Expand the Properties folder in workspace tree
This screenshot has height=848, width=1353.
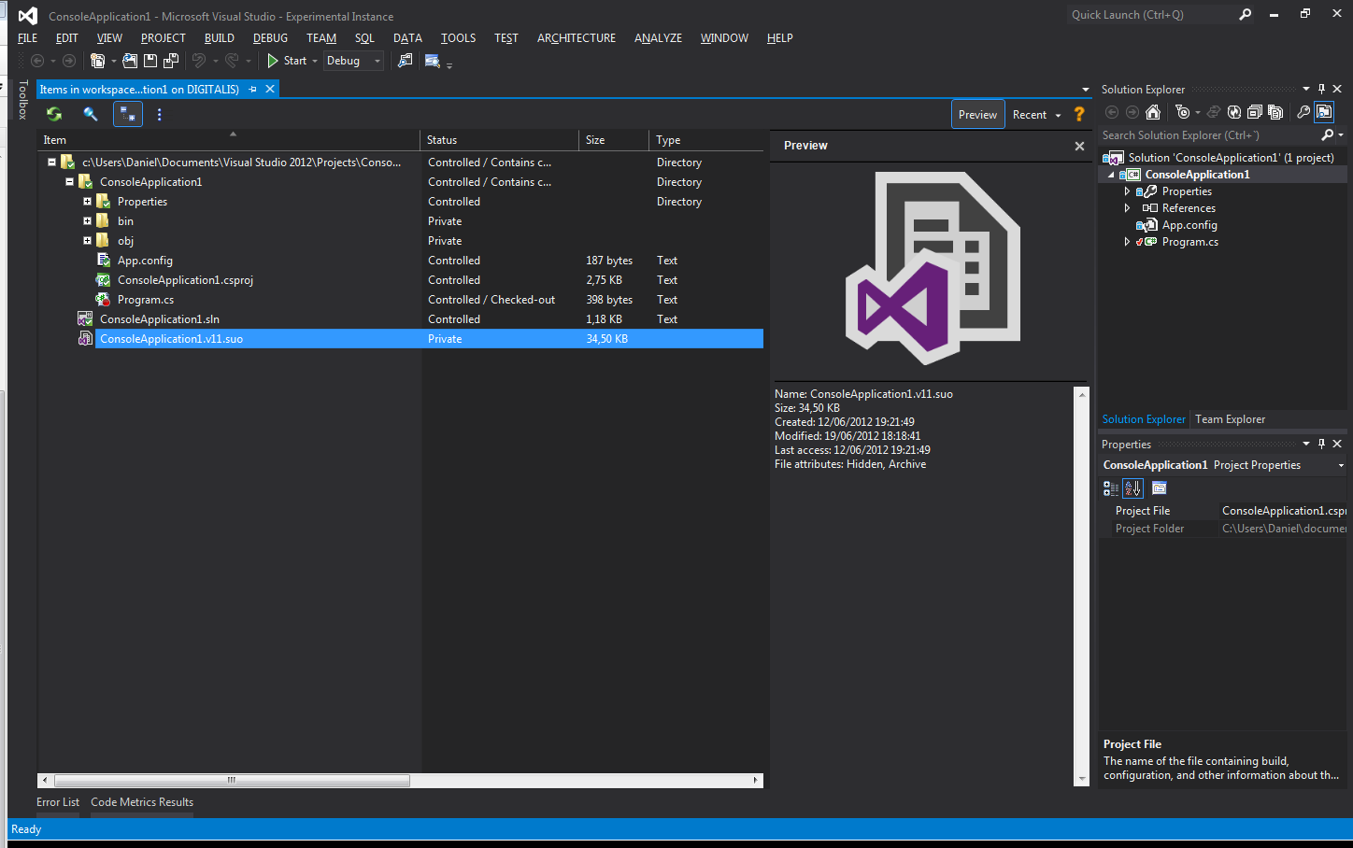[88, 202]
